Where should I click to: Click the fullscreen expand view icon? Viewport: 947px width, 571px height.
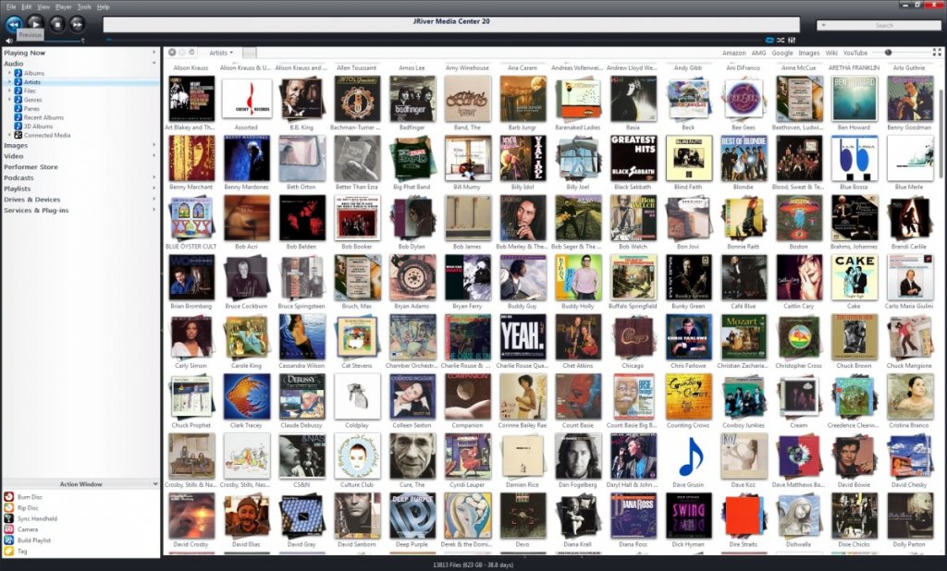click(937, 53)
